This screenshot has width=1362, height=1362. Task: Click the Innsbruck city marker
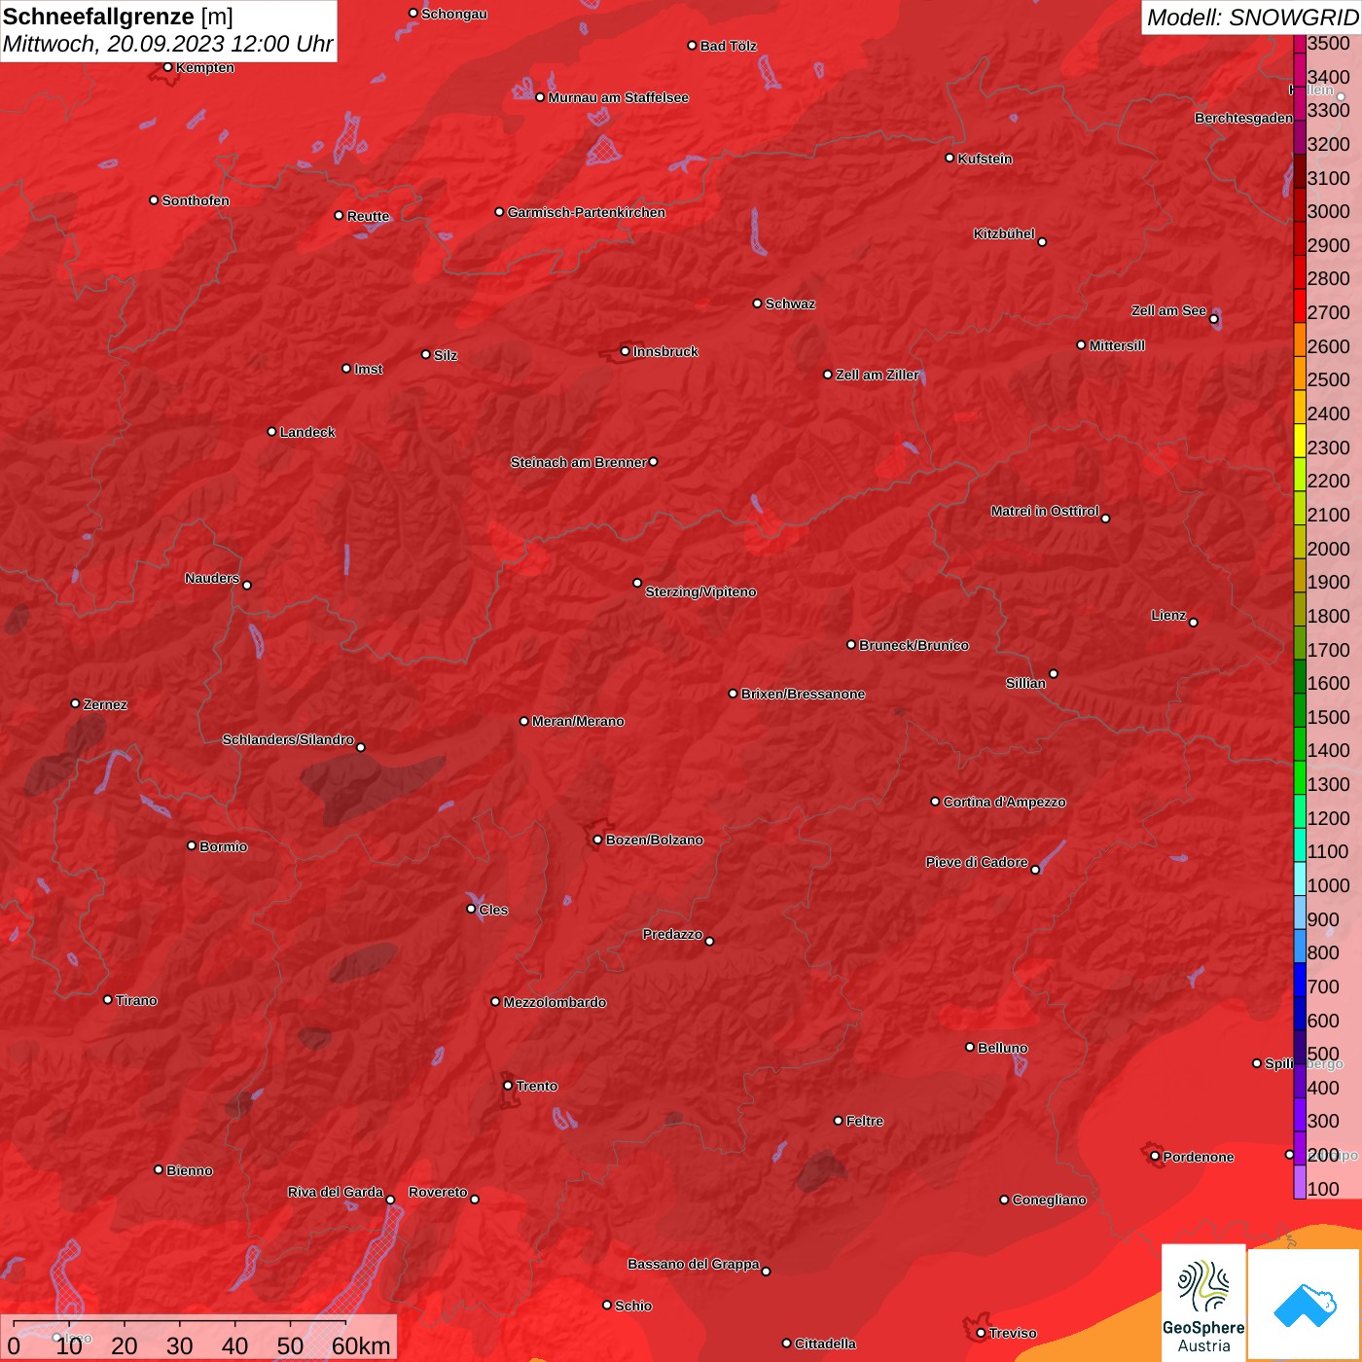625,351
